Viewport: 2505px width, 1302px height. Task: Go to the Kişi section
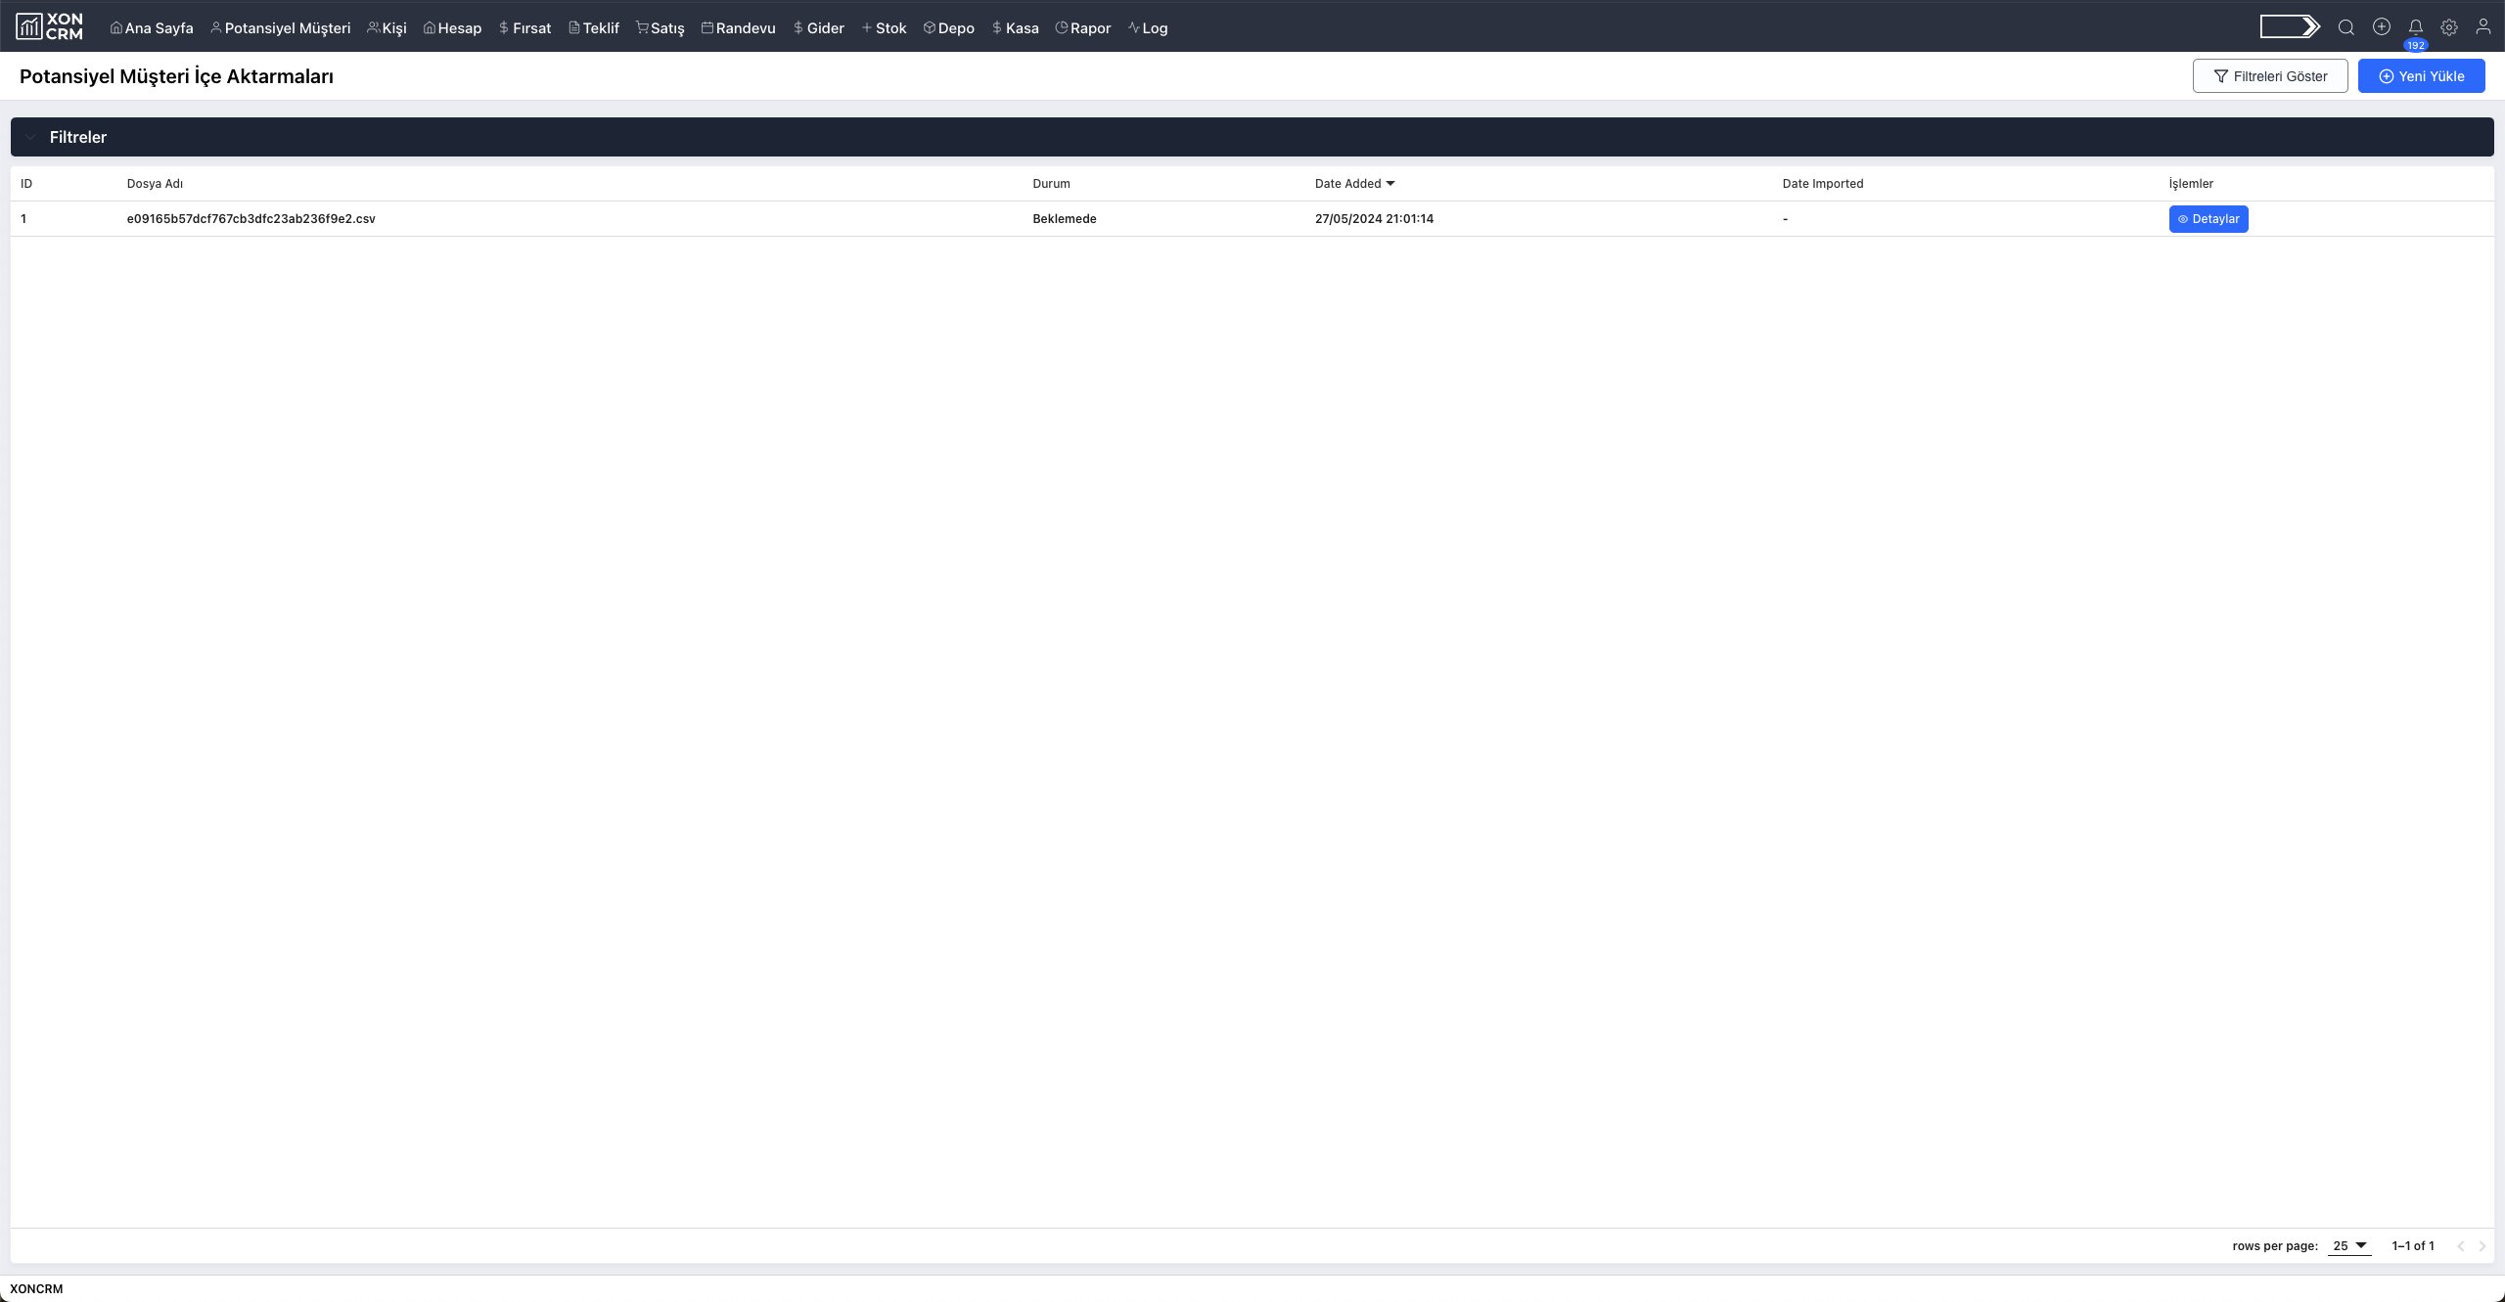[x=387, y=28]
